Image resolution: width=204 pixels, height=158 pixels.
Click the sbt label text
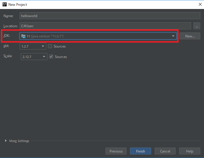tap(6, 46)
